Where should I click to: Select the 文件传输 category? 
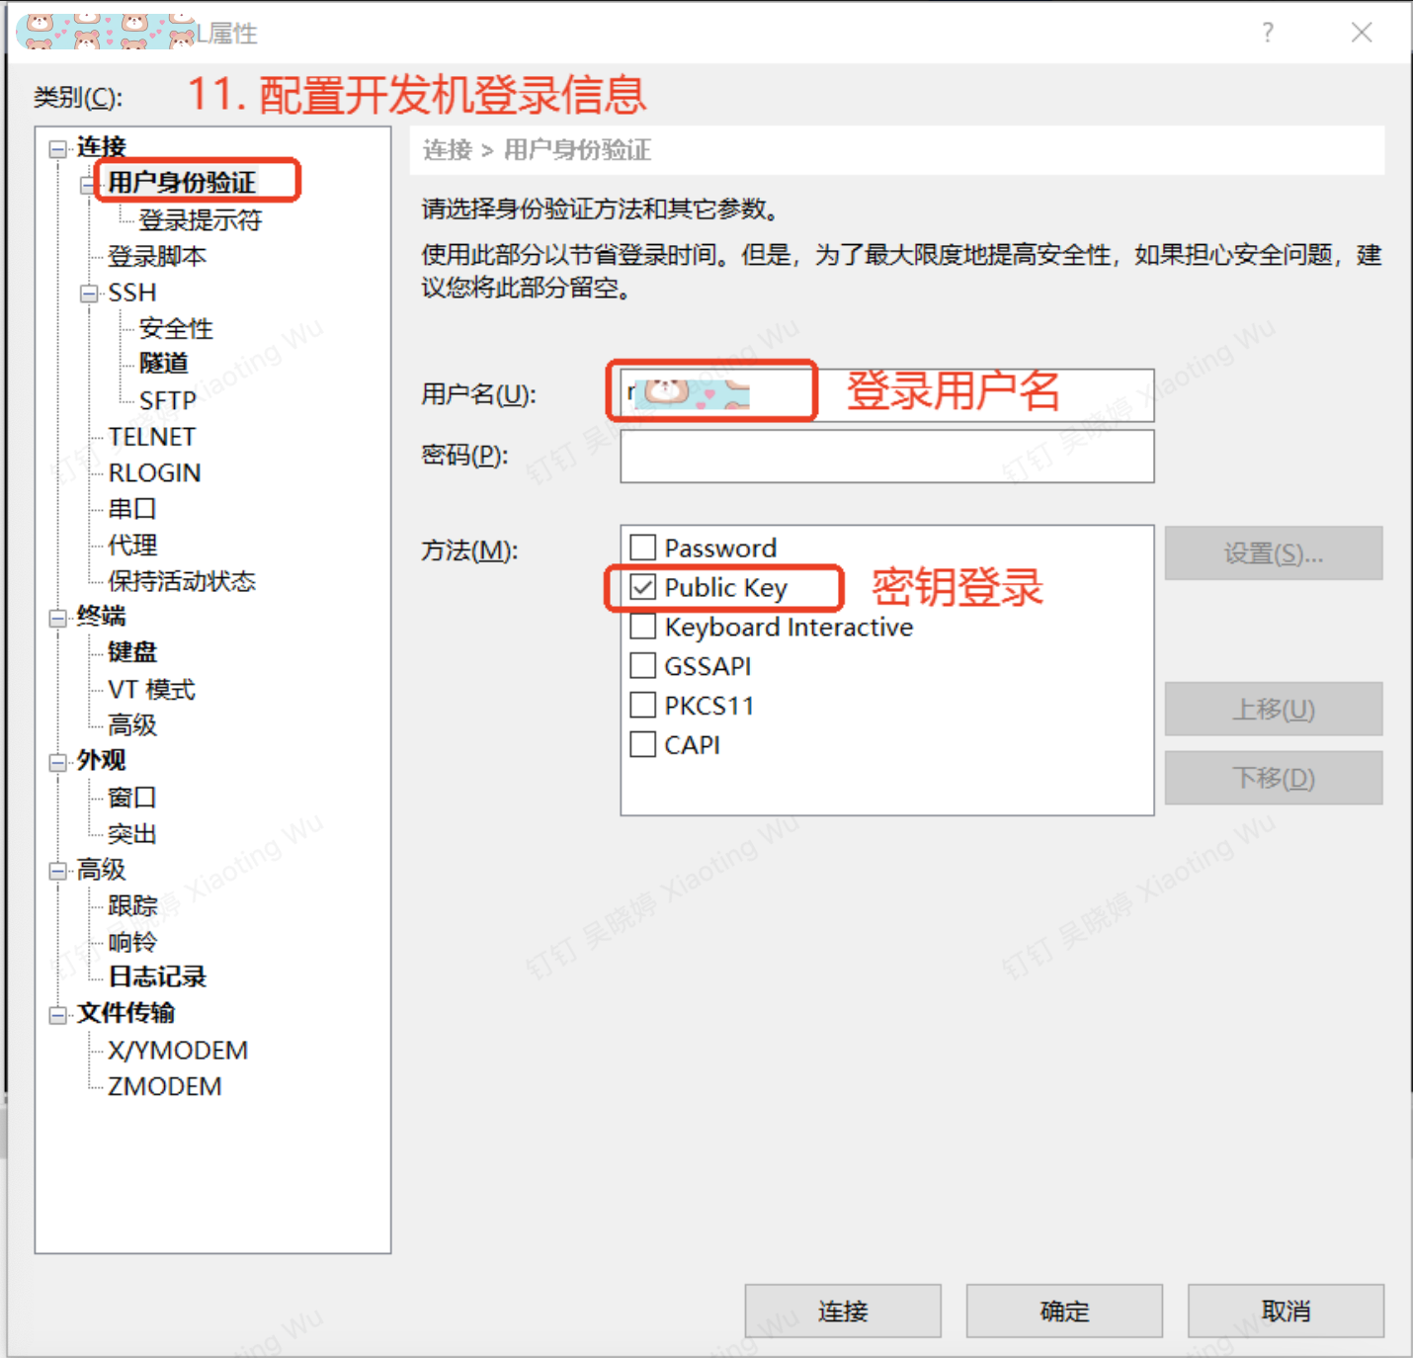(x=125, y=1014)
